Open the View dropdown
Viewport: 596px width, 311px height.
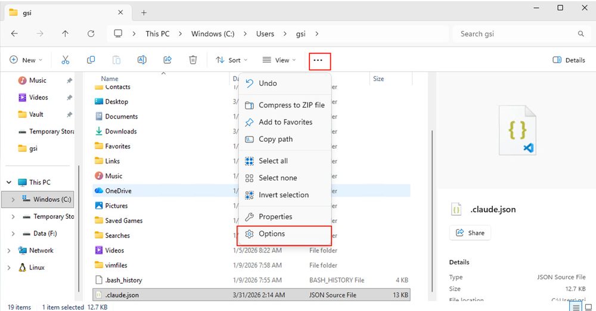[279, 60]
